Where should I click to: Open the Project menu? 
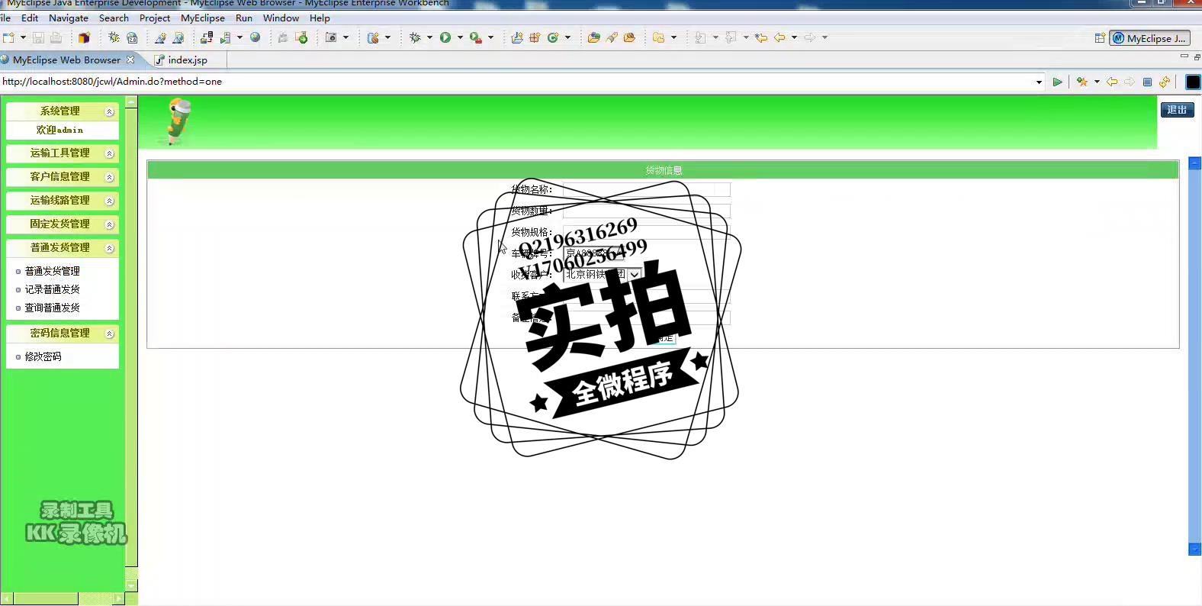pos(155,18)
